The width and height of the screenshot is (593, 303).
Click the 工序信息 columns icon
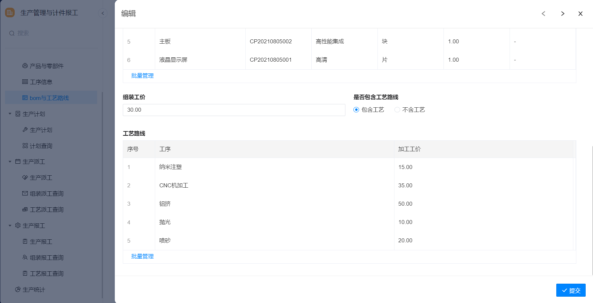[x=25, y=82]
